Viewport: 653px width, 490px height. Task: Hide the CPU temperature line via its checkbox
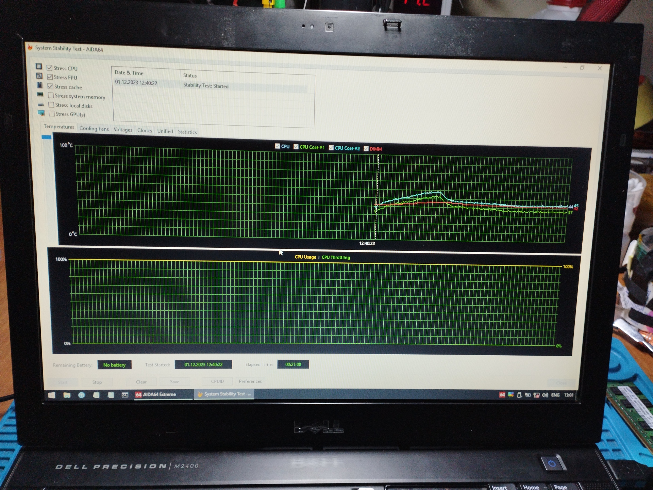tap(277, 146)
